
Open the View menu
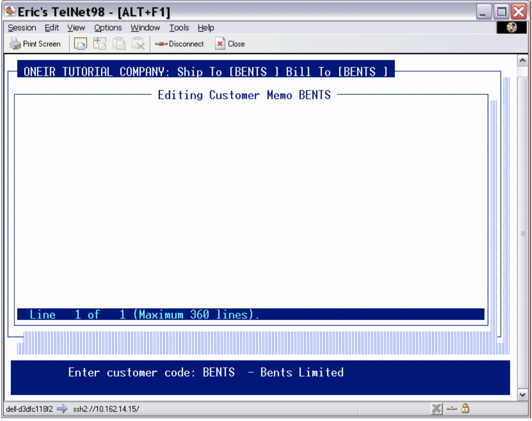pyautogui.click(x=76, y=28)
